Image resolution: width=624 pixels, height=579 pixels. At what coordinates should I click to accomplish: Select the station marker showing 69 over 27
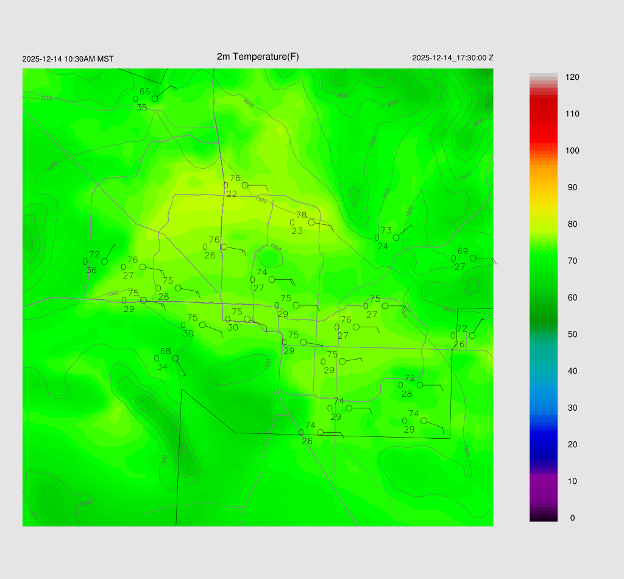pos(473,258)
